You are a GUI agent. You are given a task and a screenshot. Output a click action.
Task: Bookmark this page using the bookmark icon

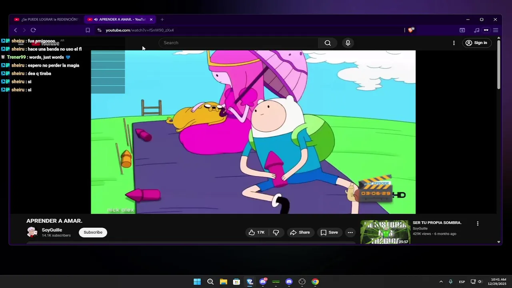pyautogui.click(x=88, y=30)
